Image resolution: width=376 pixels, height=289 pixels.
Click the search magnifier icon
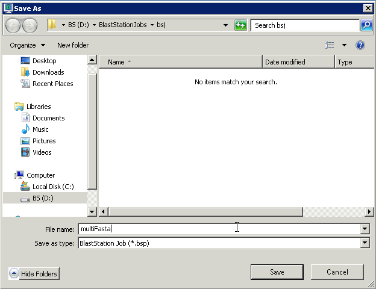click(366, 25)
